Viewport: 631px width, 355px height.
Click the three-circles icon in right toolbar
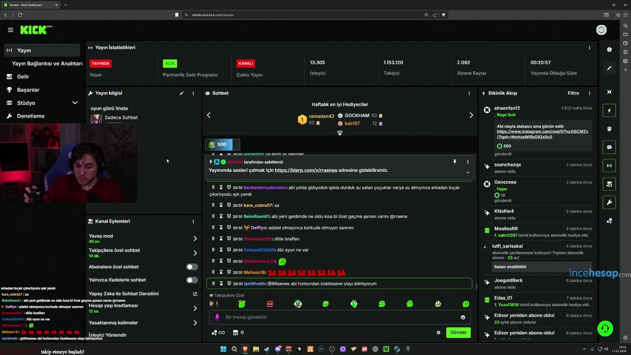coord(609,221)
